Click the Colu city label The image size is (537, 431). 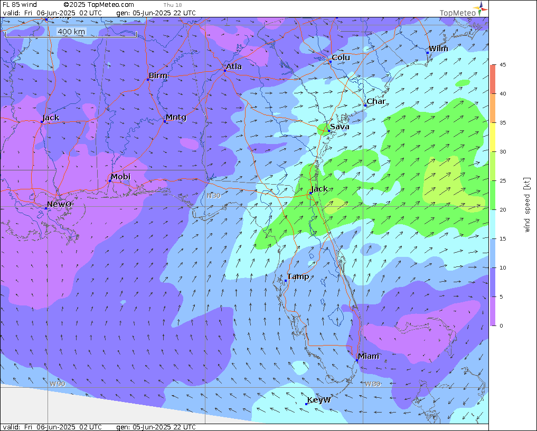341,58
